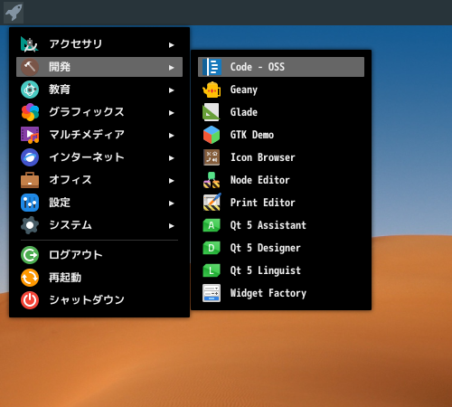
Task: Open the システム category label
Action: coord(71,225)
